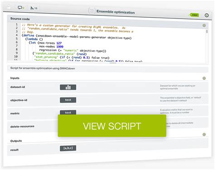
Task: Click the Source code heading
Action: tap(20, 19)
